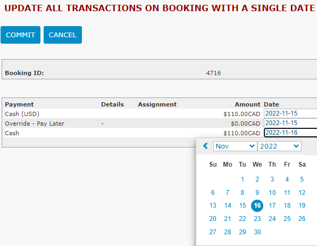
Task: Edit the Override - Pay Later date field
Action: coord(290,123)
